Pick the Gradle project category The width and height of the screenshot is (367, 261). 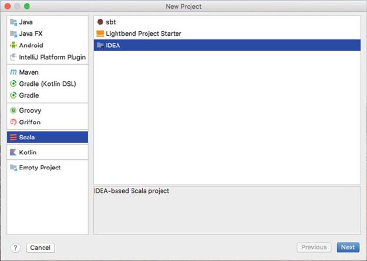tap(29, 95)
